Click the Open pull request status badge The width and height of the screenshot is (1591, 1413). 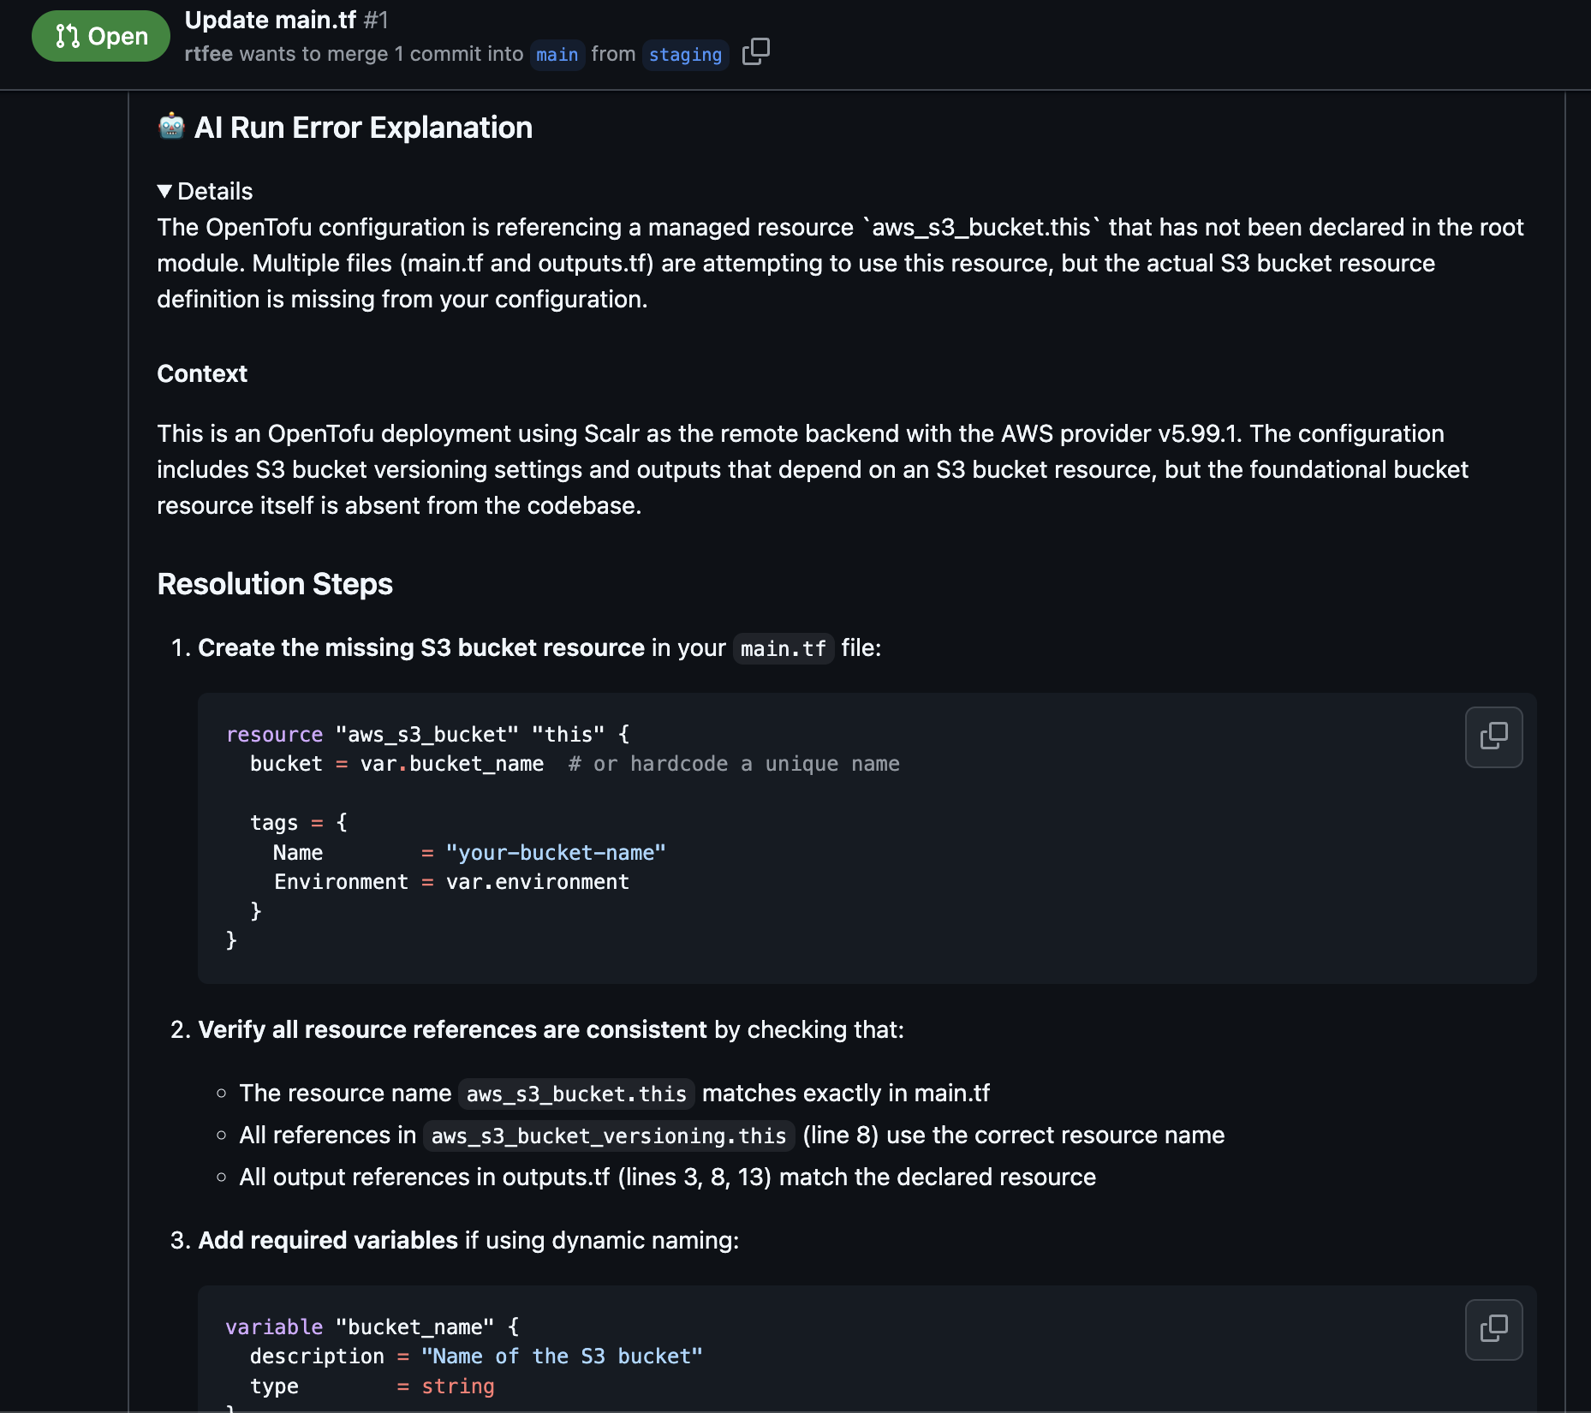click(101, 36)
